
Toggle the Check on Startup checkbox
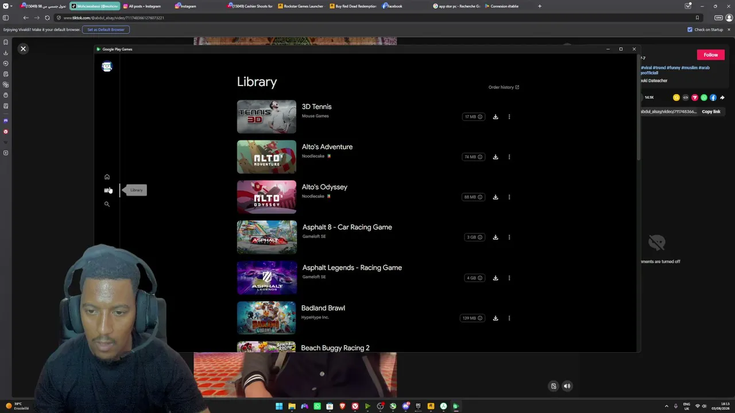click(x=690, y=30)
